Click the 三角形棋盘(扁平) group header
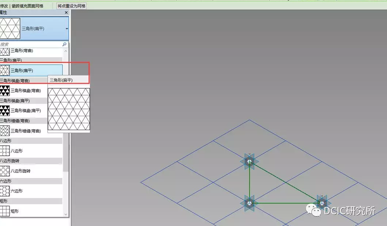 [x=24, y=101]
